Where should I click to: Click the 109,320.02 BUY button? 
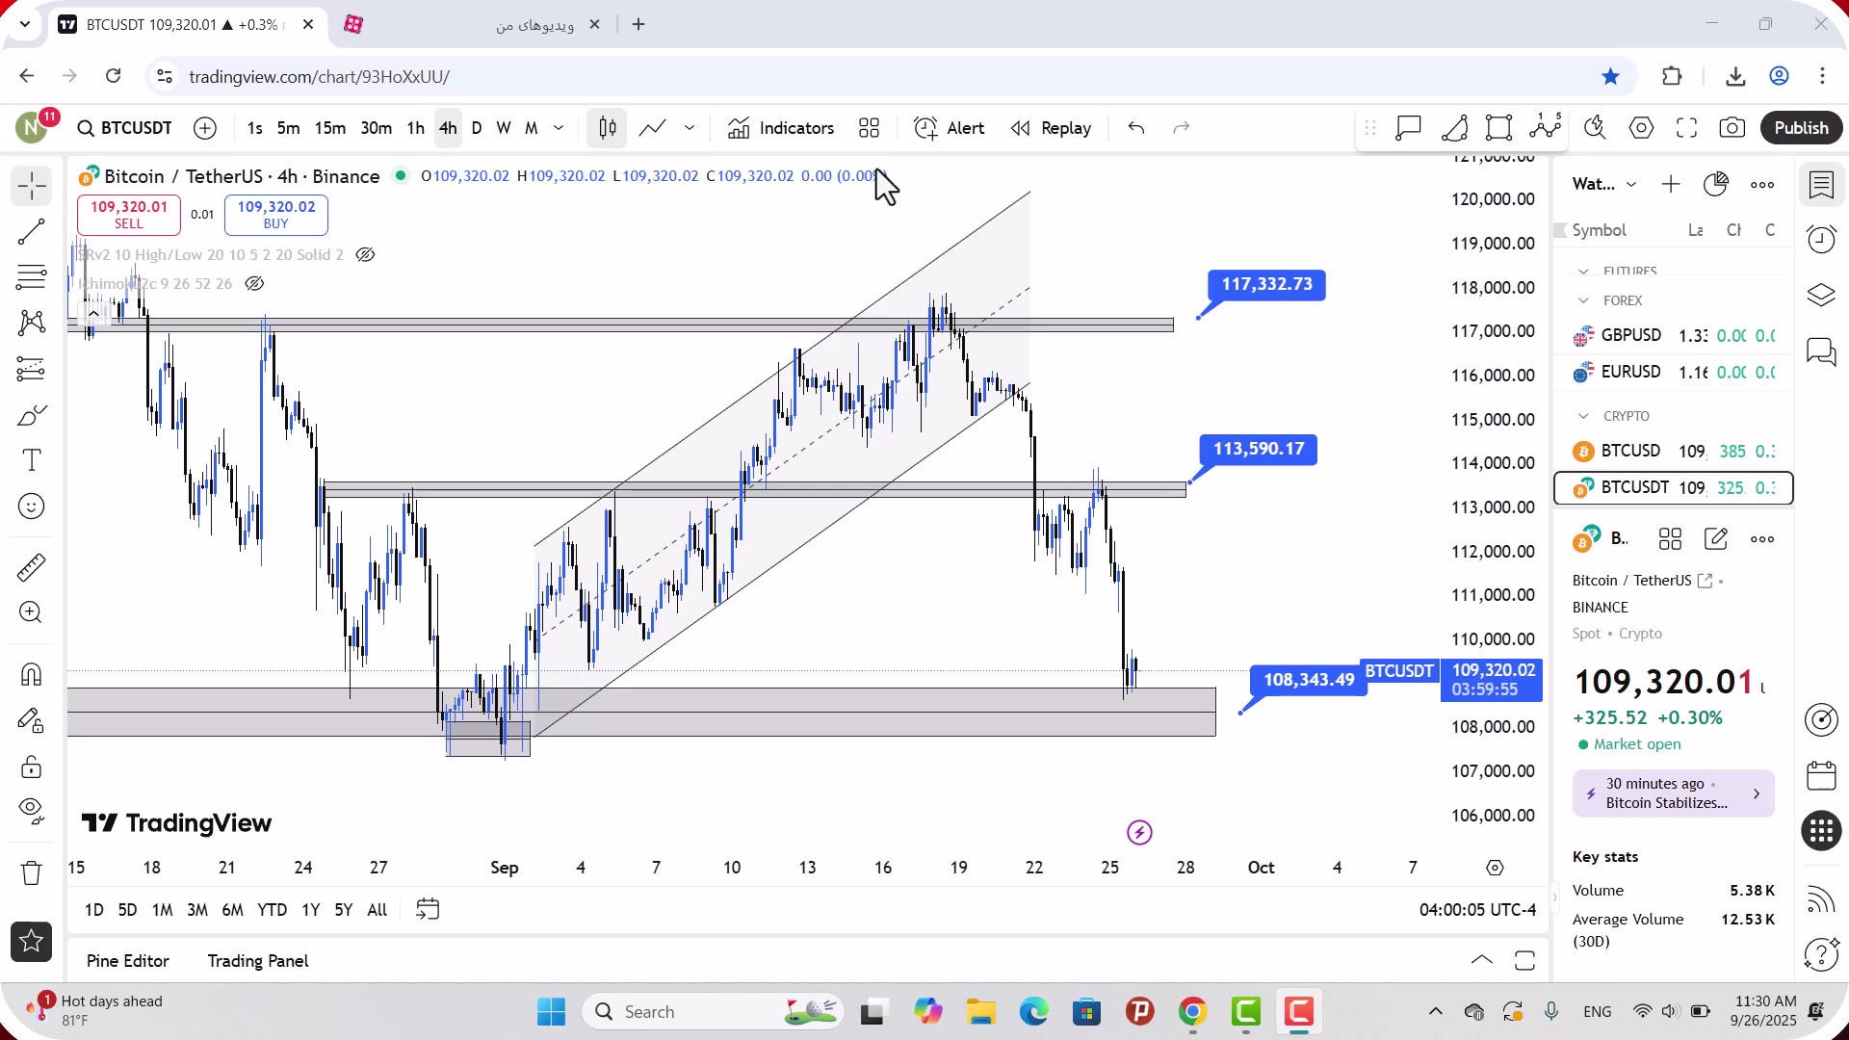[276, 215]
